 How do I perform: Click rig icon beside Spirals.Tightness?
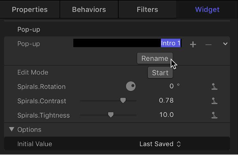tap(214, 115)
